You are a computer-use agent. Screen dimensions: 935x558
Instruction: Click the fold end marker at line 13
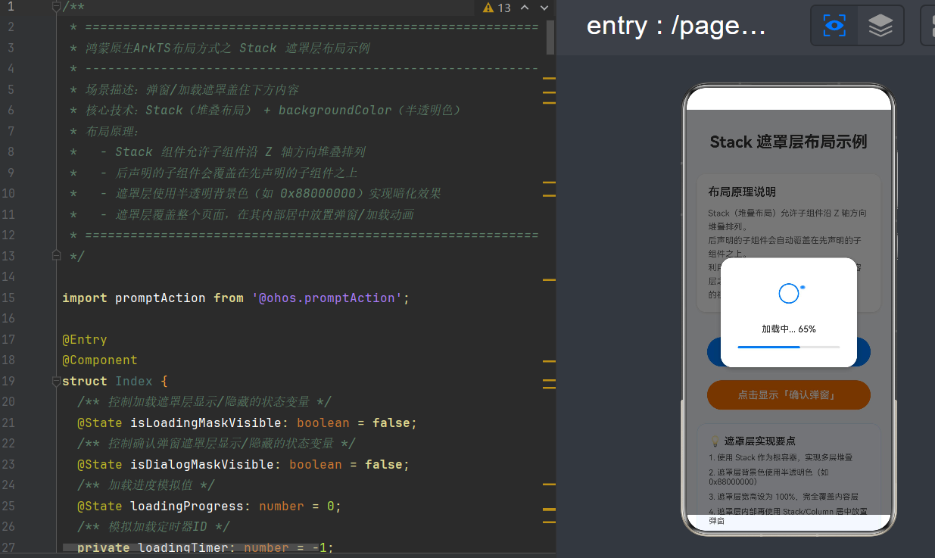tap(56, 256)
